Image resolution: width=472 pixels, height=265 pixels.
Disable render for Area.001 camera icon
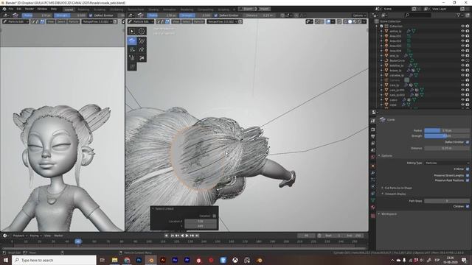(x=468, y=36)
